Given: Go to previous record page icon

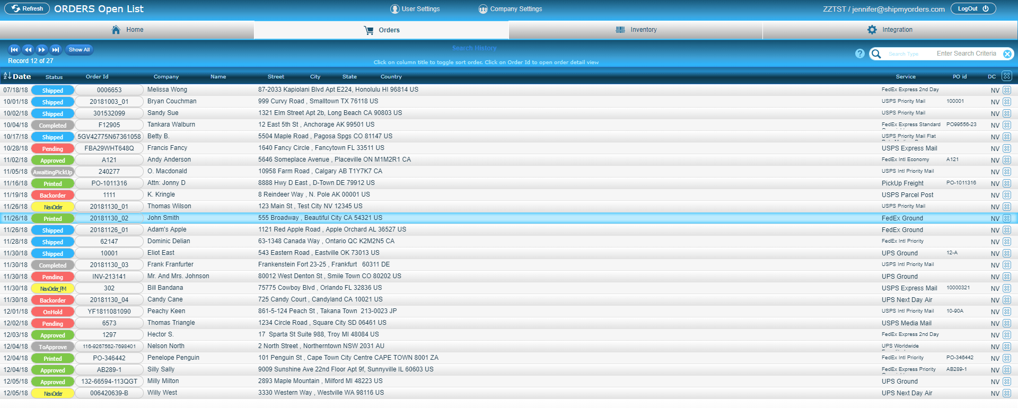Looking at the screenshot, I should click(x=28, y=50).
